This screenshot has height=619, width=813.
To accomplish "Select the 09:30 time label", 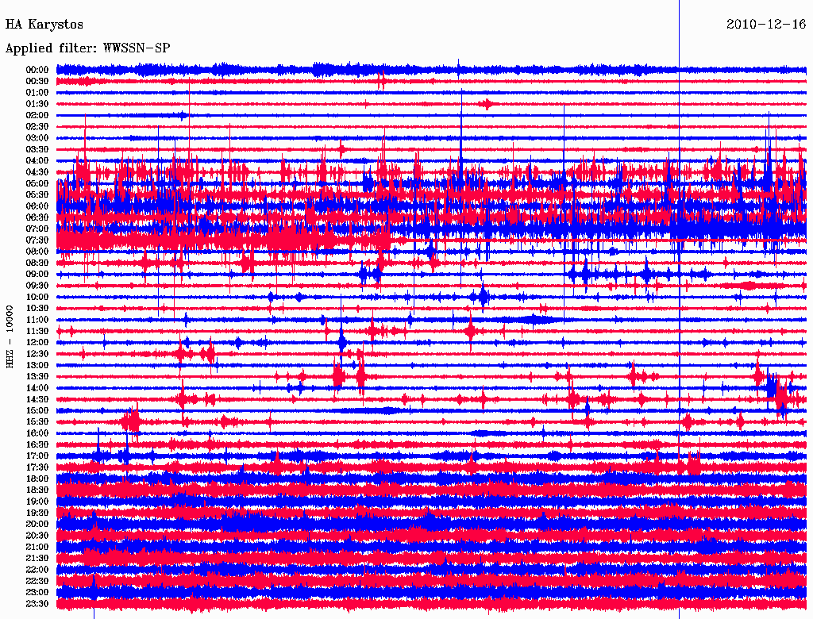I will tap(37, 286).
